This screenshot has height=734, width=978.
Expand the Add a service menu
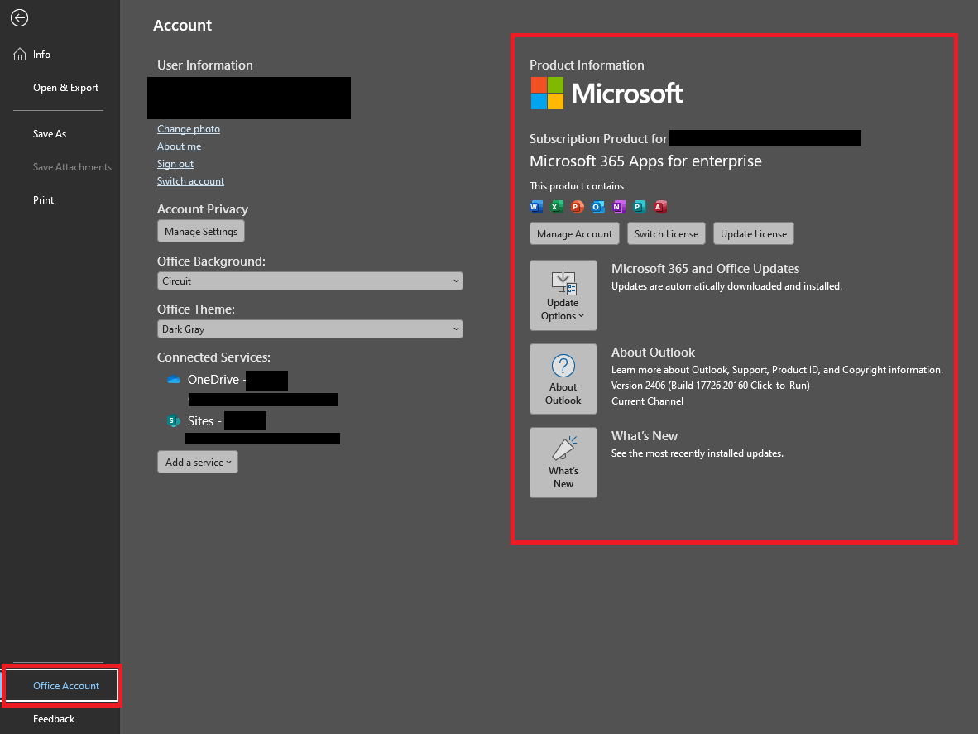coord(197,463)
